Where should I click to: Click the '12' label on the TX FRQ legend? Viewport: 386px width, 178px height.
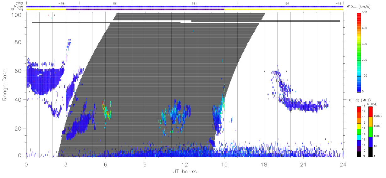pos(364,139)
